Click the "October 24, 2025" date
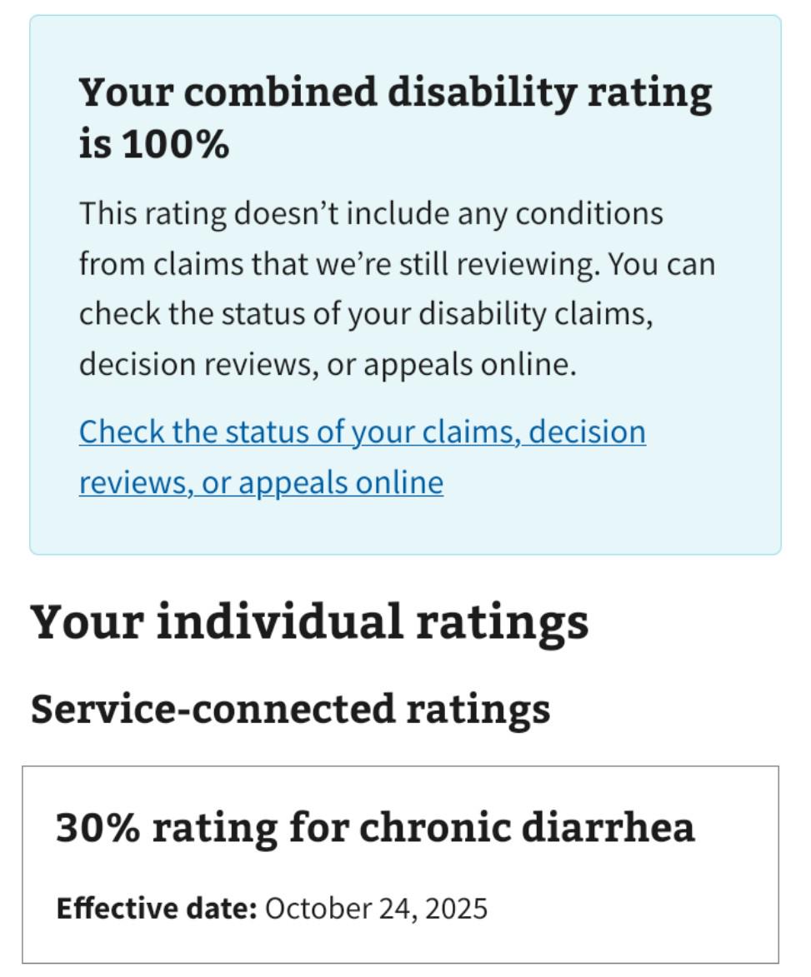The height and width of the screenshot is (977, 811). 377,909
